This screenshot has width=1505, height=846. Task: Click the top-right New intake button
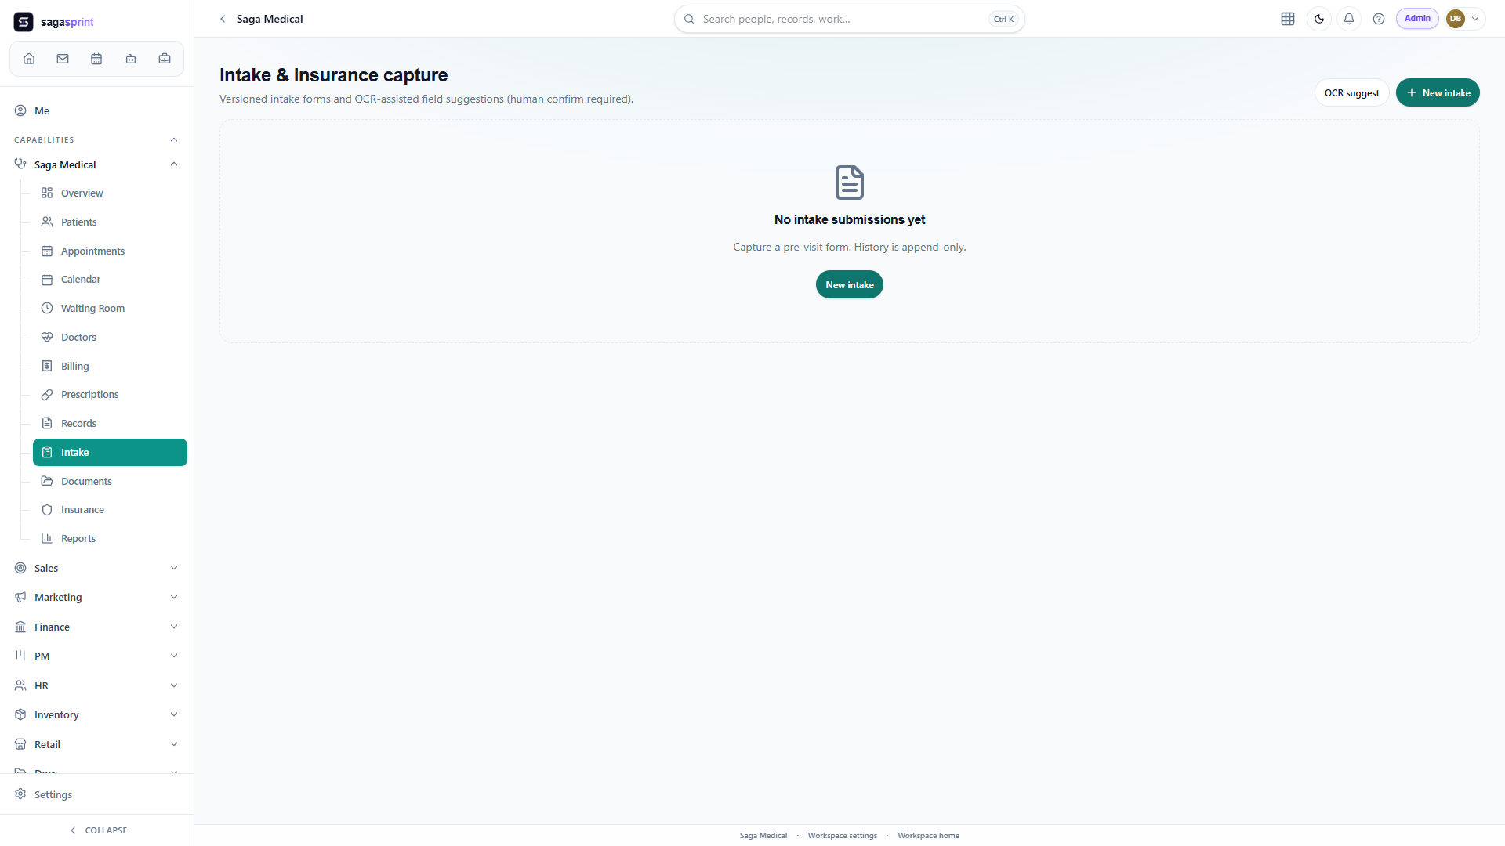click(1438, 92)
